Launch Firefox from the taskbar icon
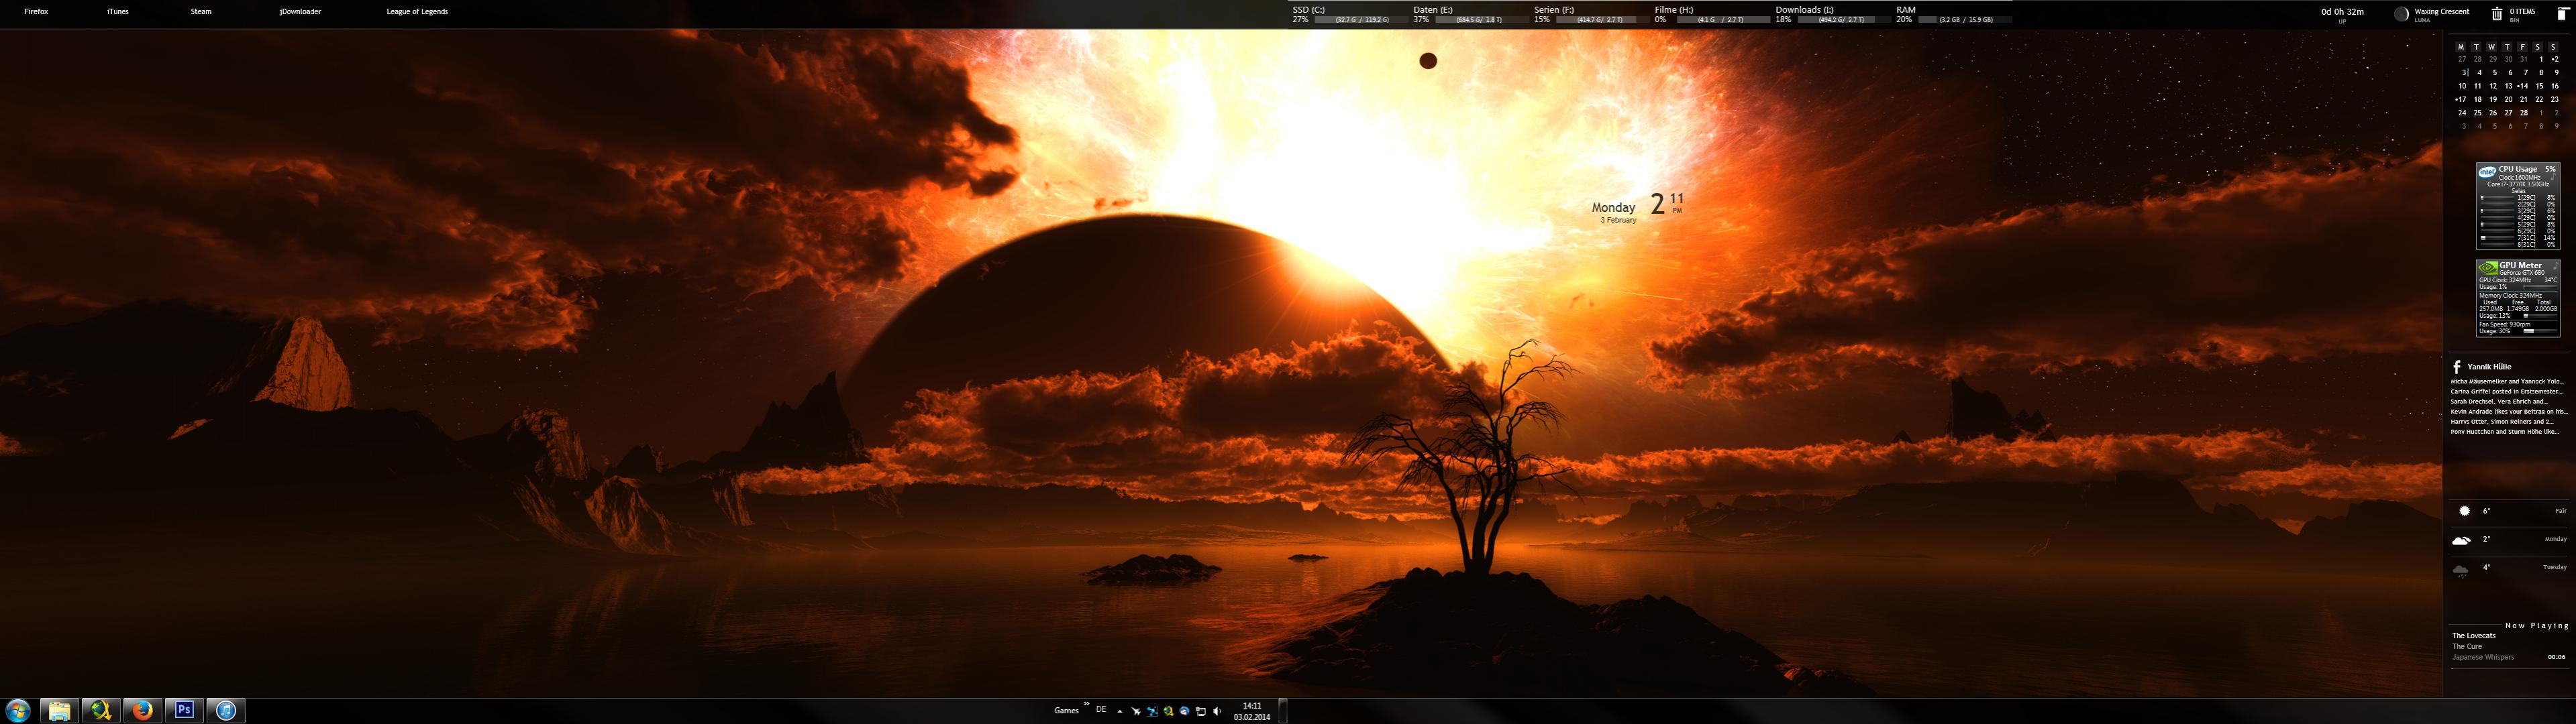 click(x=143, y=710)
